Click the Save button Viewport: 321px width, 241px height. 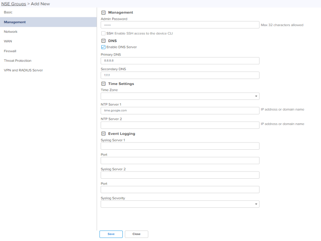click(111, 234)
